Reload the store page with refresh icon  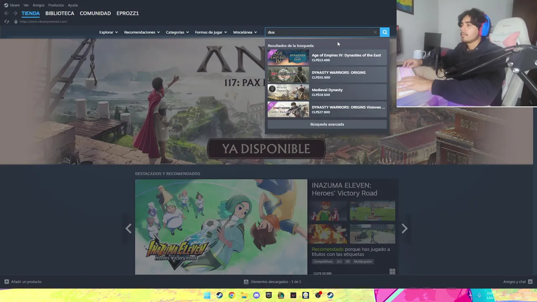click(6, 21)
